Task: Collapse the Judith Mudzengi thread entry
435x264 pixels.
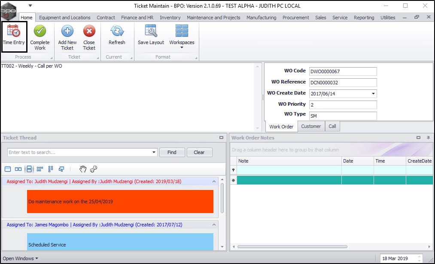Action: click(x=214, y=181)
